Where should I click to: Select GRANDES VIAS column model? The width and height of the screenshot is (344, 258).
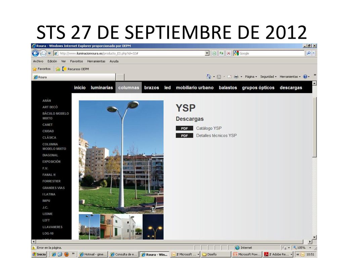point(53,188)
